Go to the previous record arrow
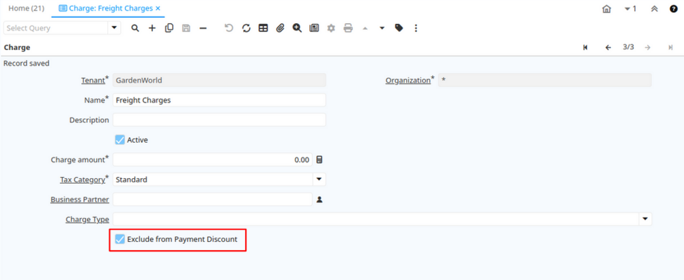This screenshot has width=684, height=280. [608, 48]
